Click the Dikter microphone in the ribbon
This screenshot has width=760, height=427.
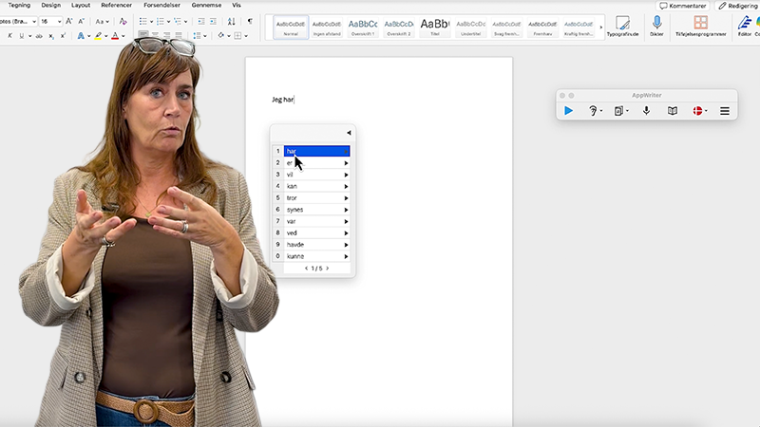coord(656,23)
